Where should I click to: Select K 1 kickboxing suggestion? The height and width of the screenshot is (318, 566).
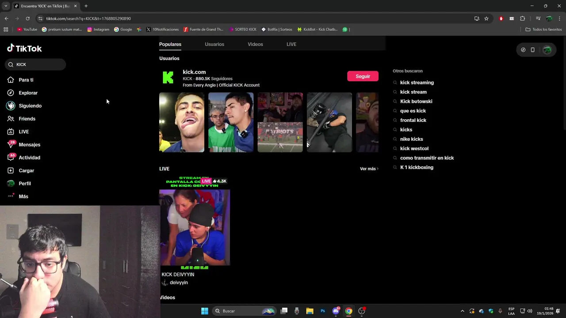coord(417,167)
